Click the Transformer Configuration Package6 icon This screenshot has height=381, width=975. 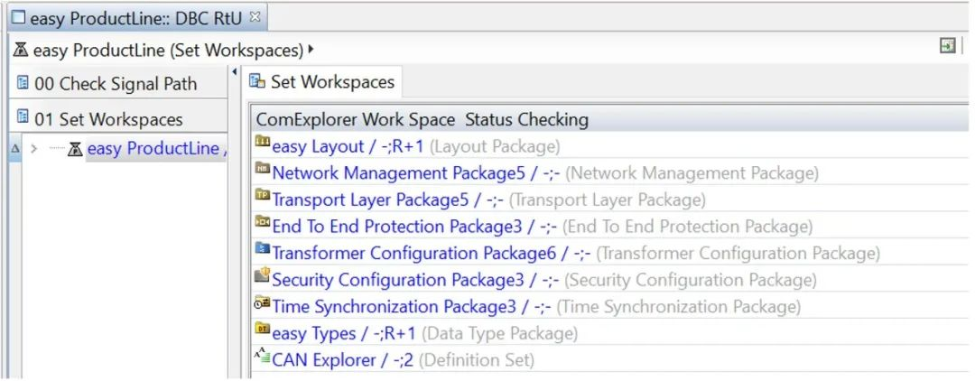click(x=263, y=249)
